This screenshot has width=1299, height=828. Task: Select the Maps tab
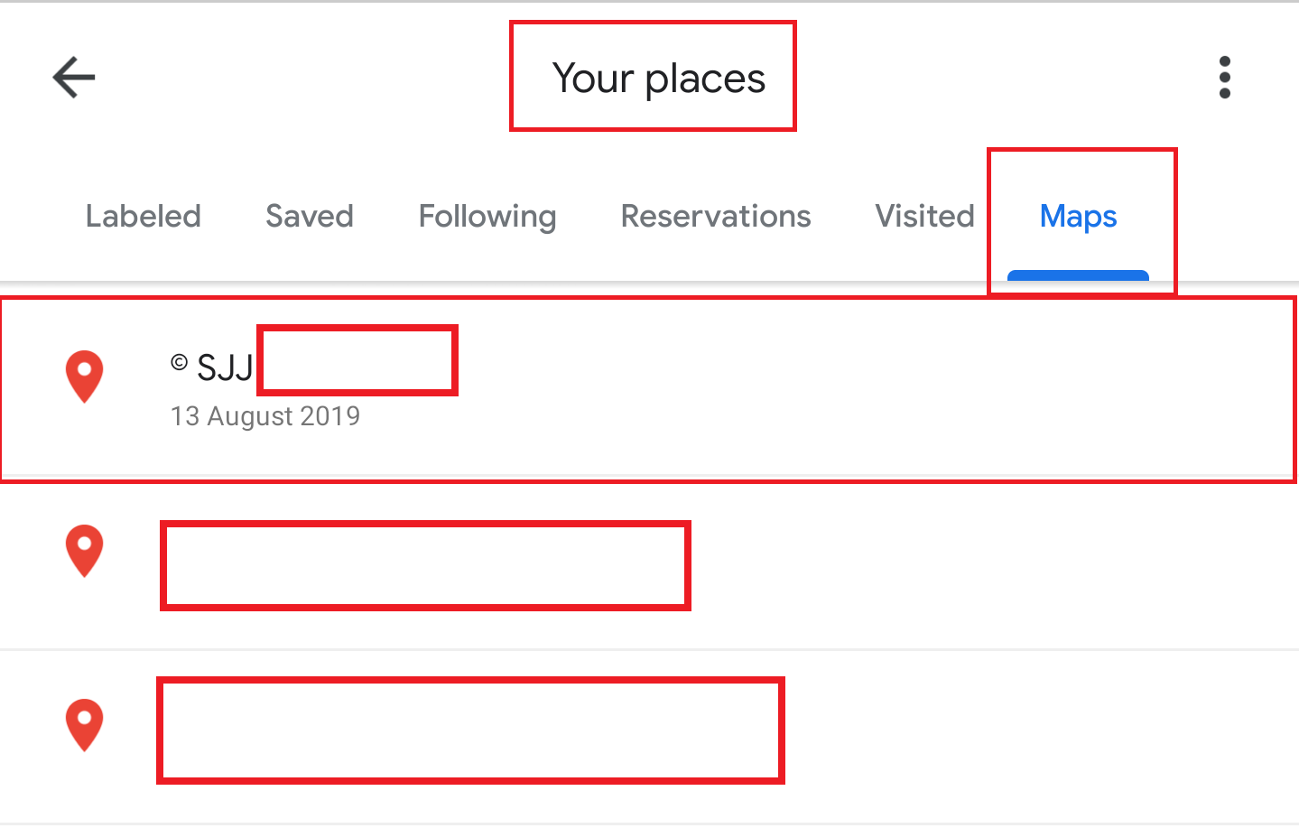tap(1078, 217)
